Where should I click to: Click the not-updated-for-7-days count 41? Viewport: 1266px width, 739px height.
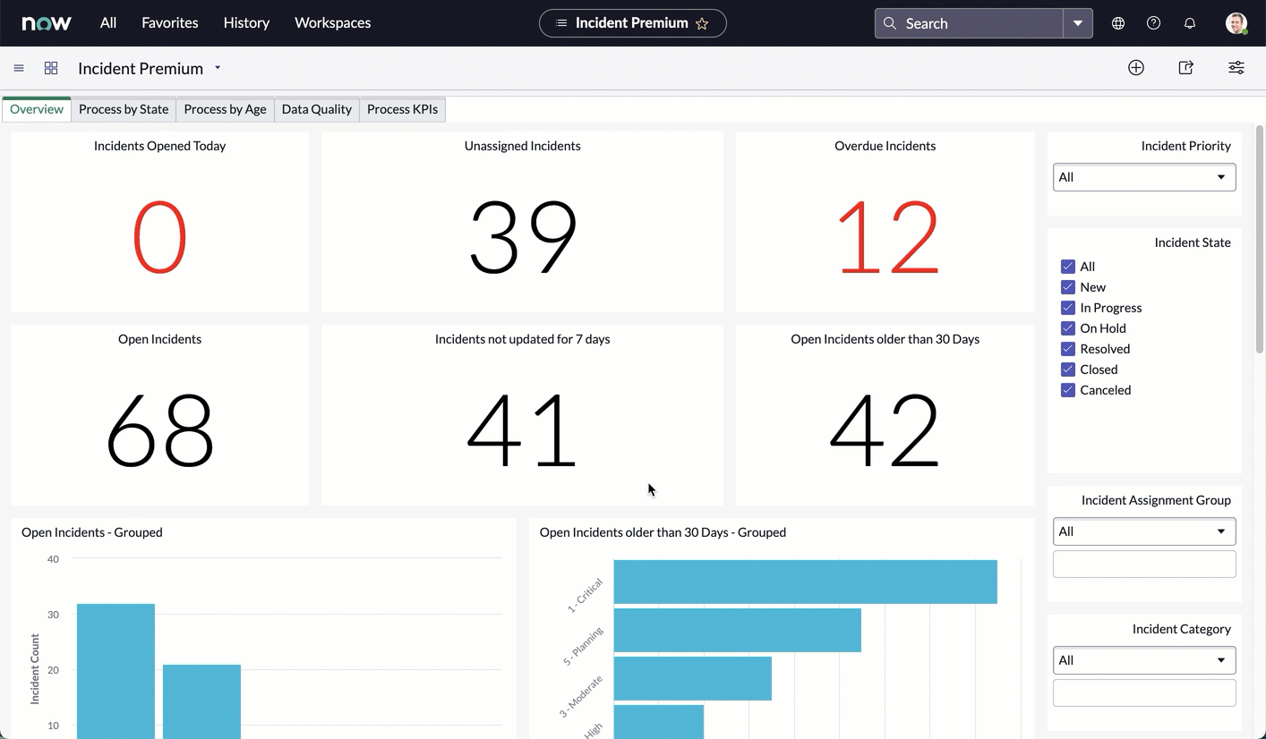coord(522,431)
